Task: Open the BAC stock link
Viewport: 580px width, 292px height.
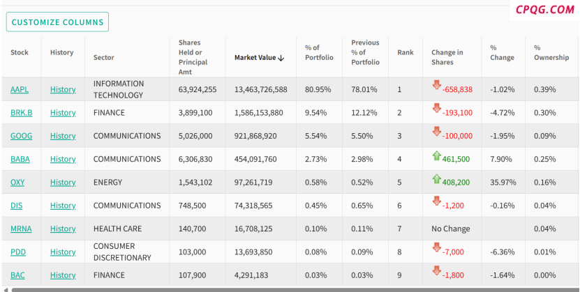Action: click(x=17, y=275)
